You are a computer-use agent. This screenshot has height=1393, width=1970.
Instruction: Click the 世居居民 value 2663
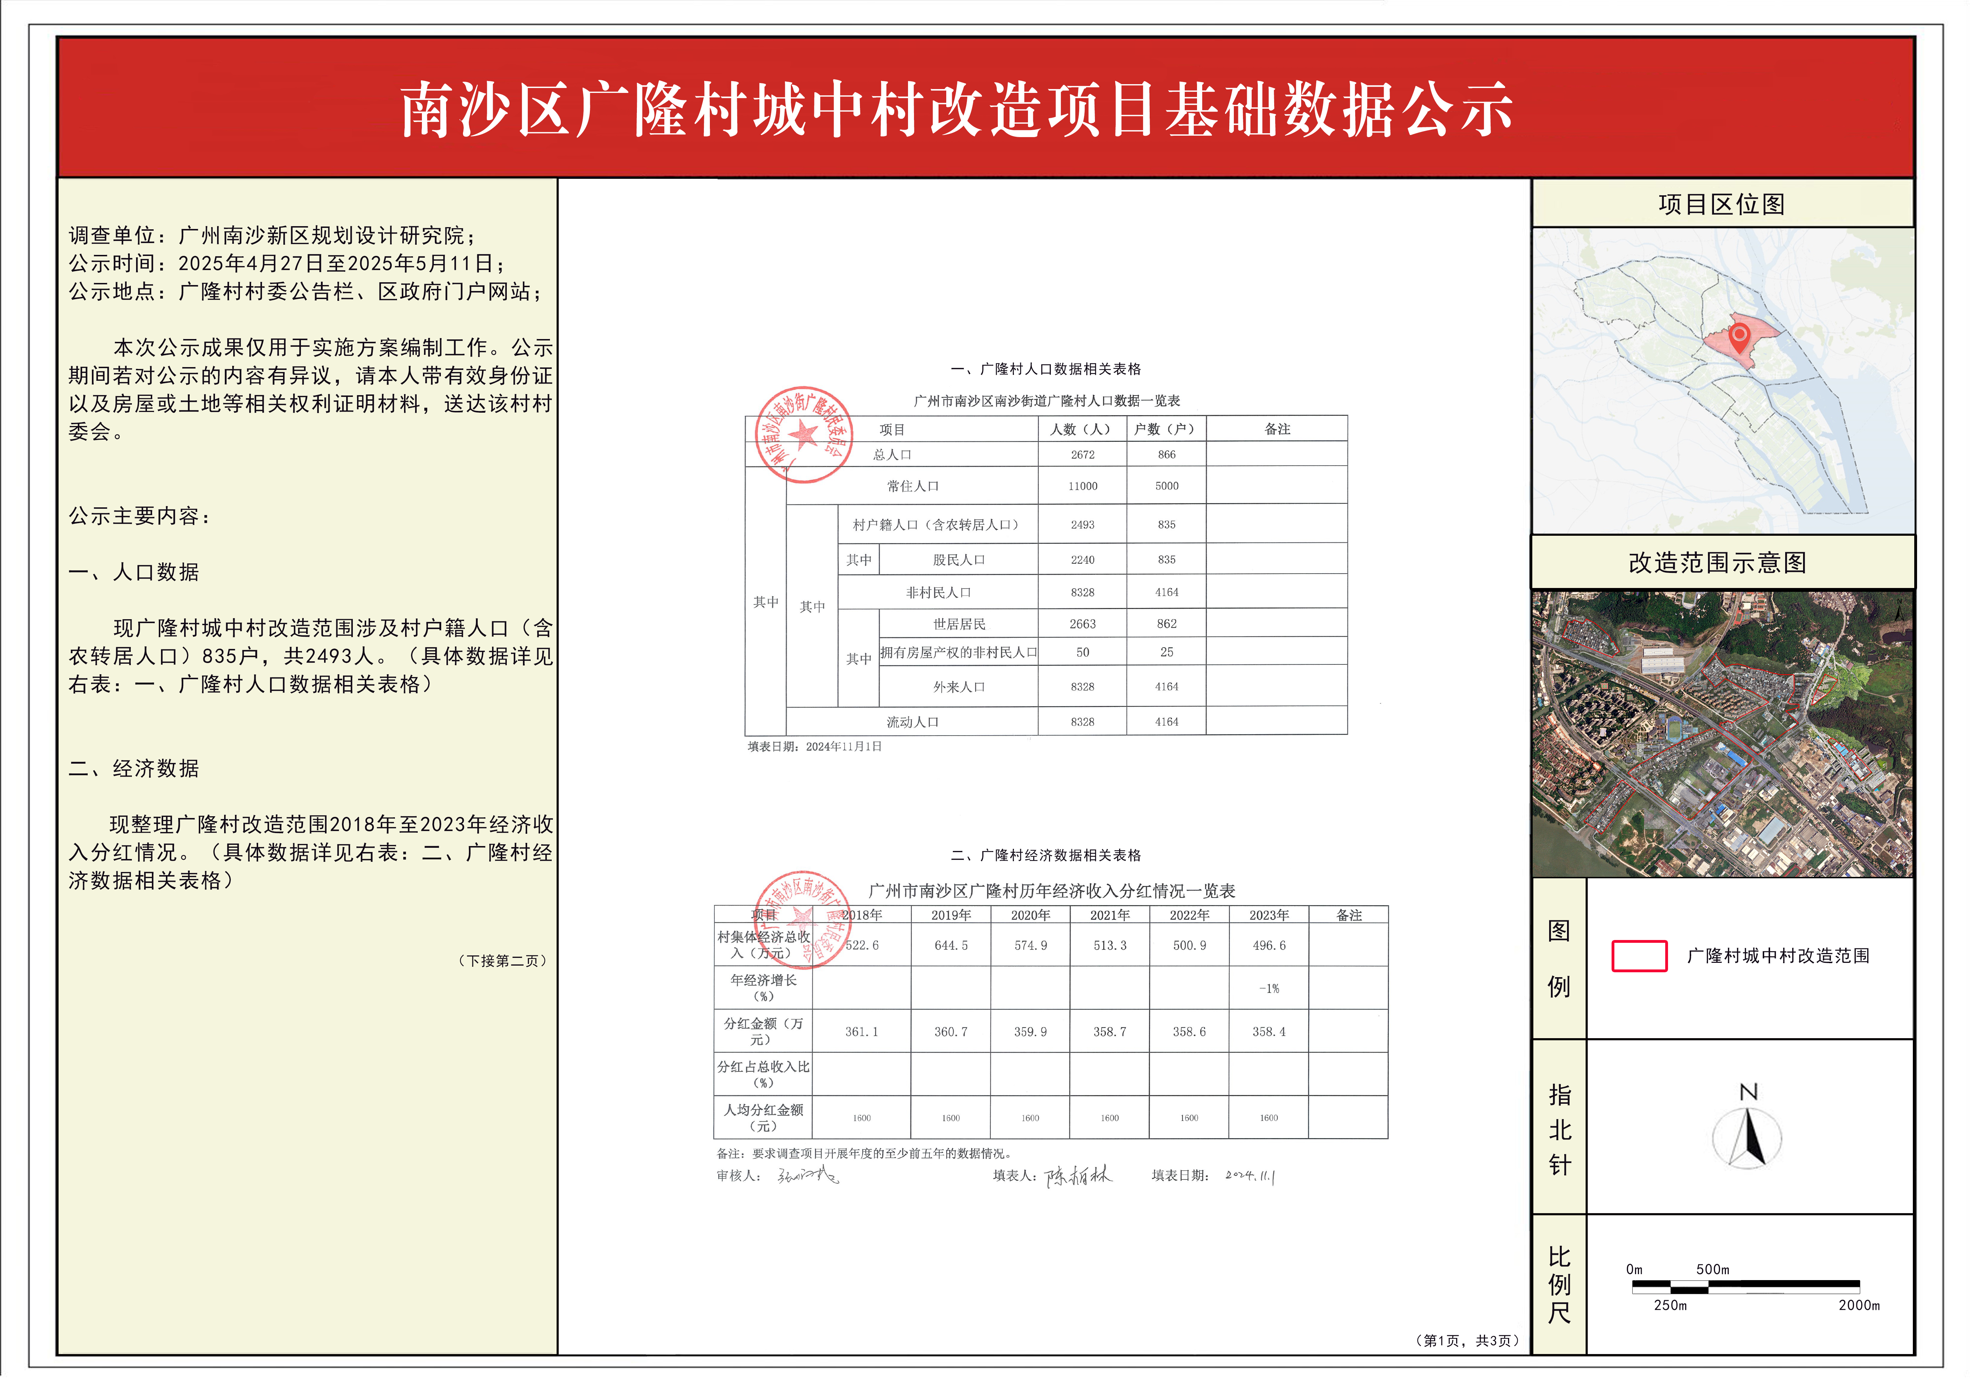(1083, 624)
